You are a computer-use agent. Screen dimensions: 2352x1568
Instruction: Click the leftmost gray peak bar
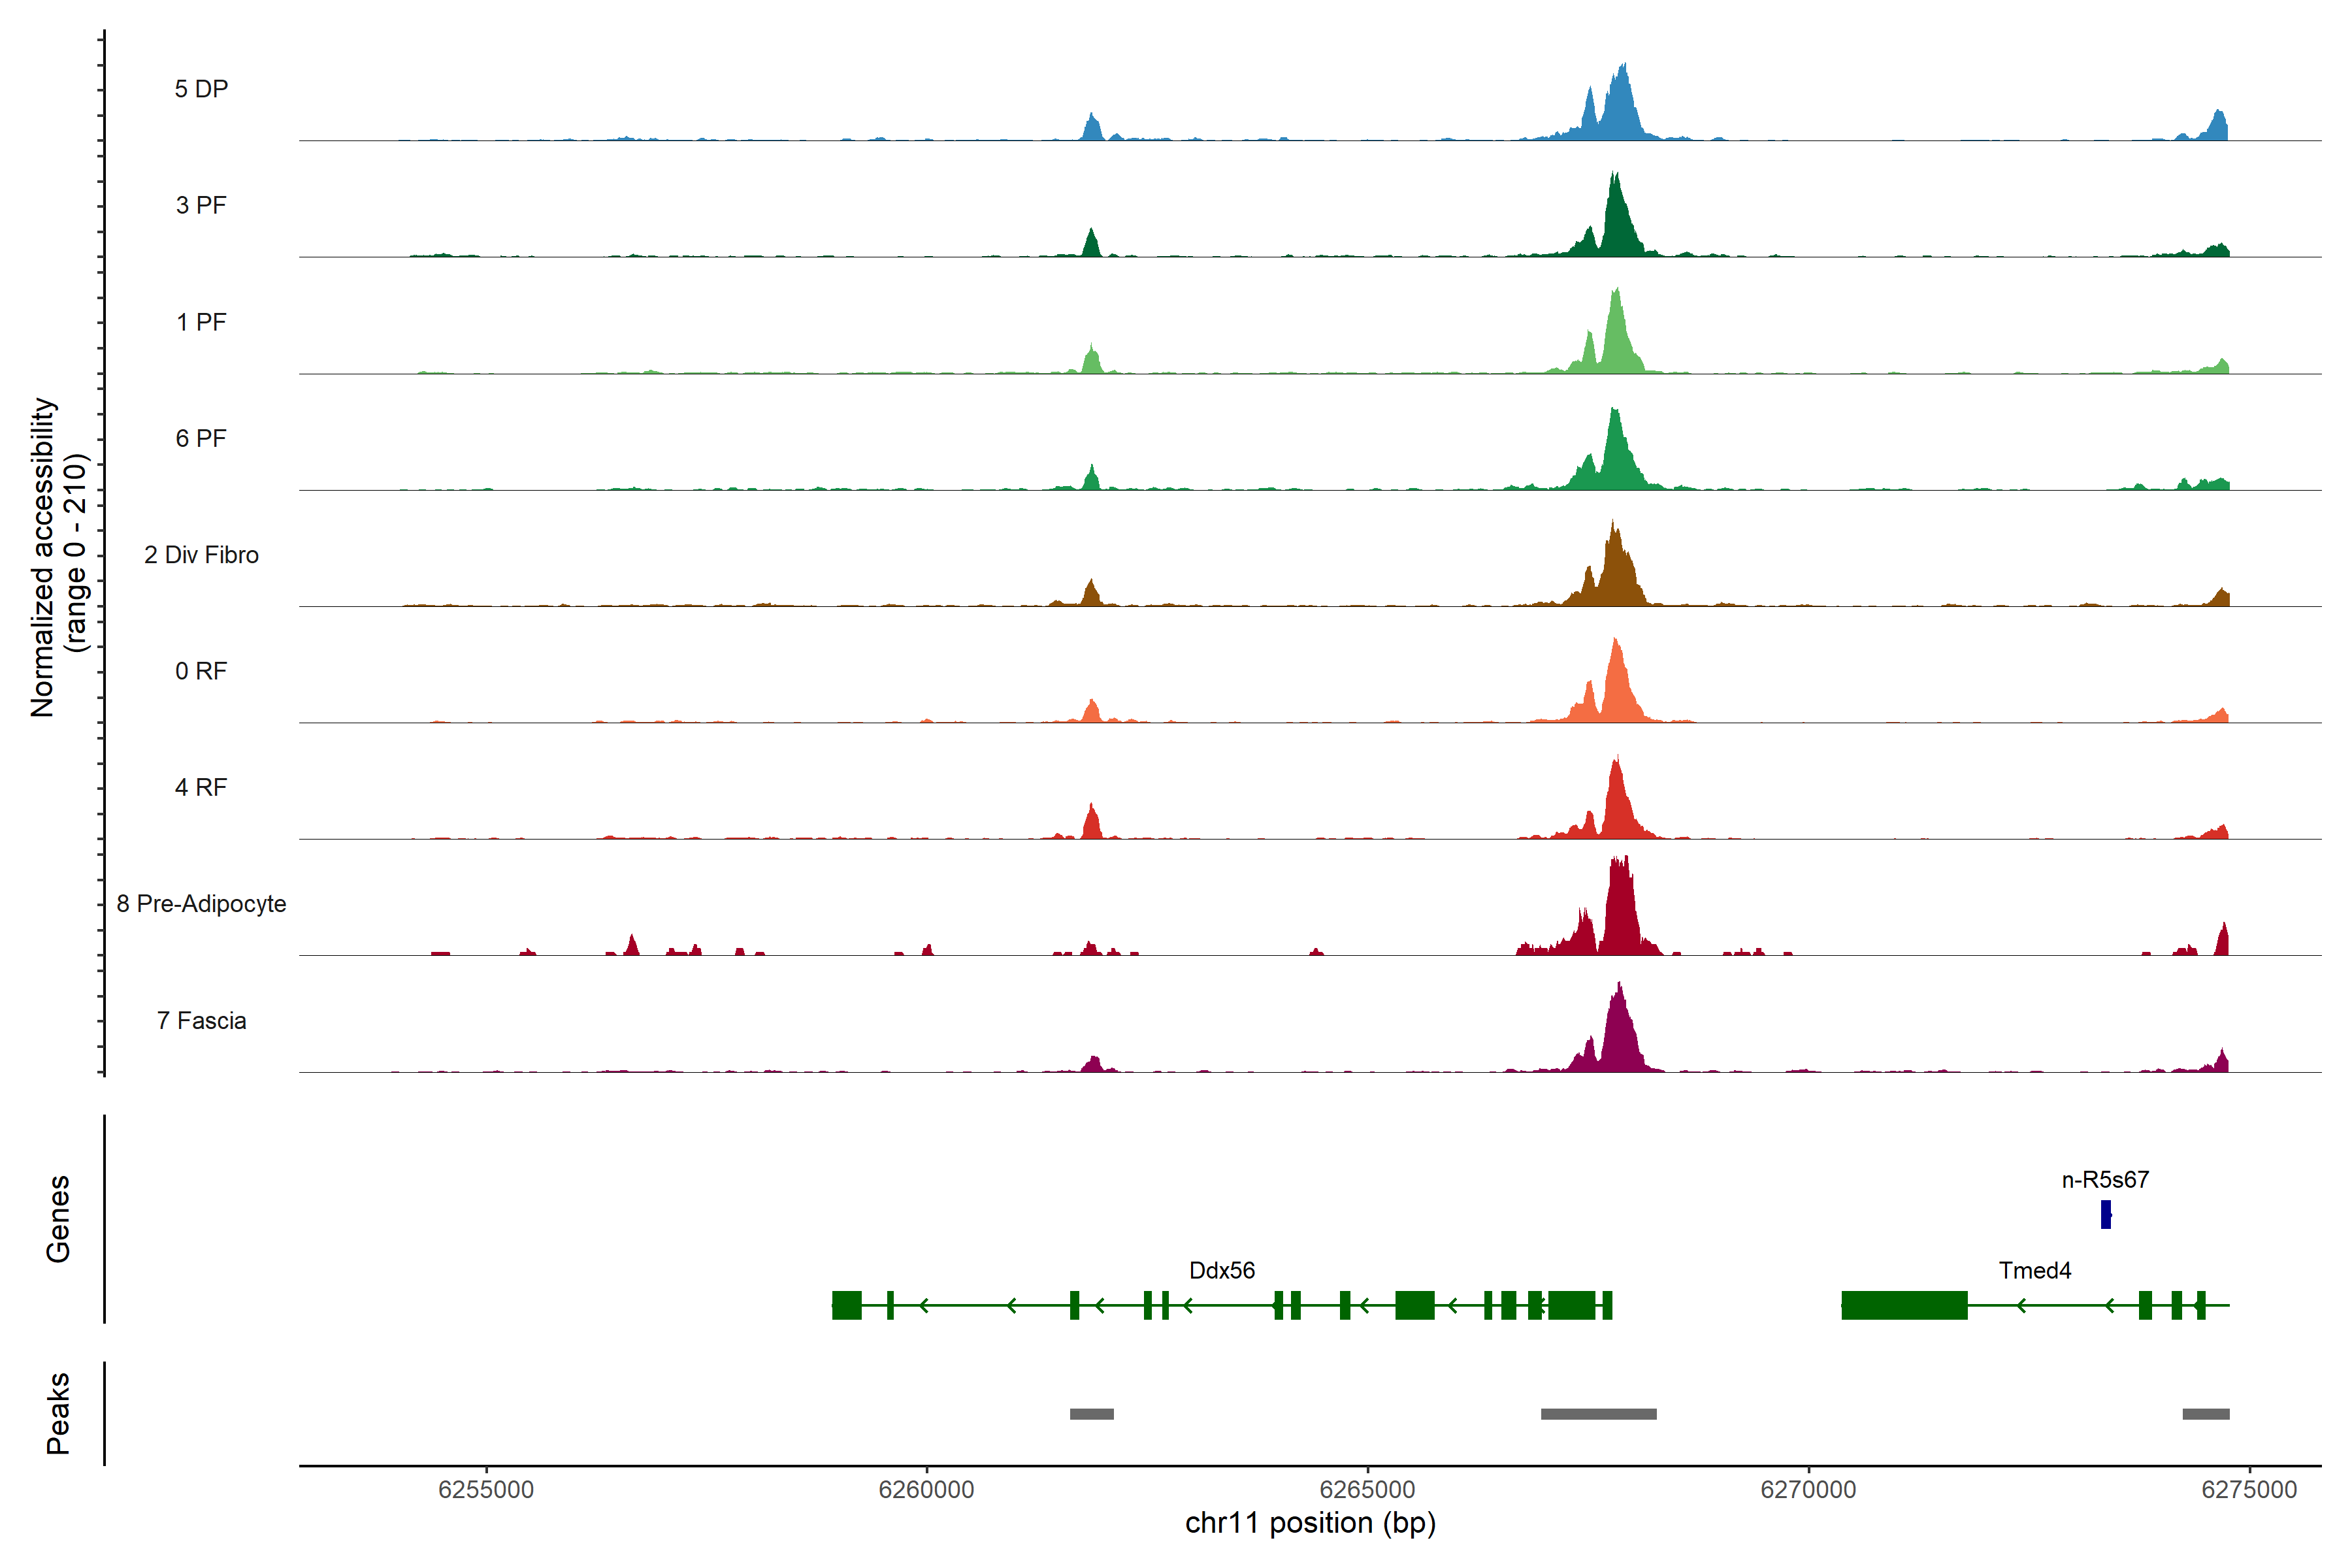[1091, 1414]
